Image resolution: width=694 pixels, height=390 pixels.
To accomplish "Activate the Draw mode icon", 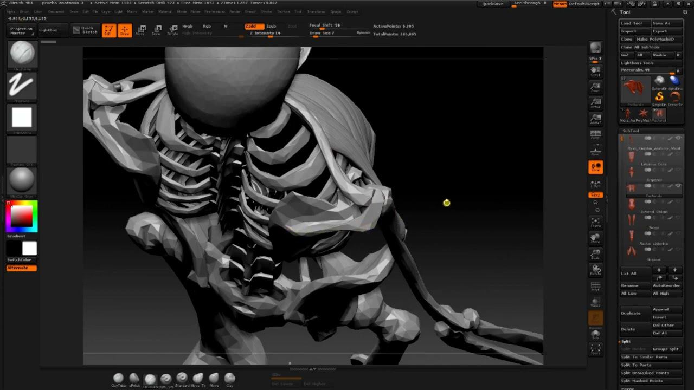I will [x=125, y=30].
